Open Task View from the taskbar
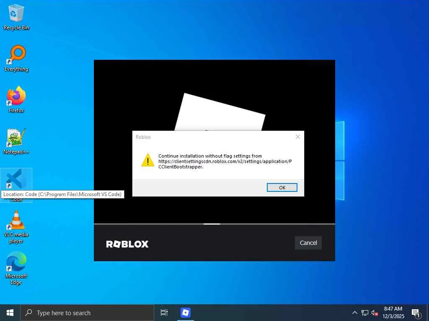Viewport: 429px width, 321px height. tap(164, 313)
